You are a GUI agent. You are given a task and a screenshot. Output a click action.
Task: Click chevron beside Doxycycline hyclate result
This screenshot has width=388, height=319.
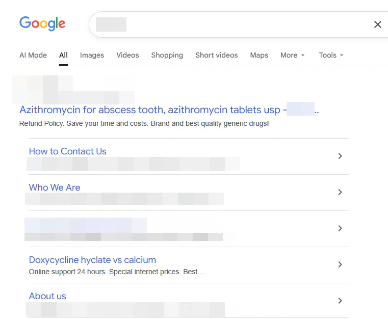tap(340, 264)
